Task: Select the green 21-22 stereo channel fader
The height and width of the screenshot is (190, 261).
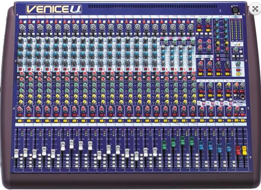Action: coord(182,140)
